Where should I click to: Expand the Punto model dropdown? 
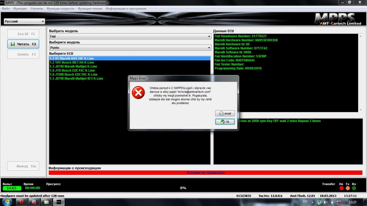[x=130, y=48]
